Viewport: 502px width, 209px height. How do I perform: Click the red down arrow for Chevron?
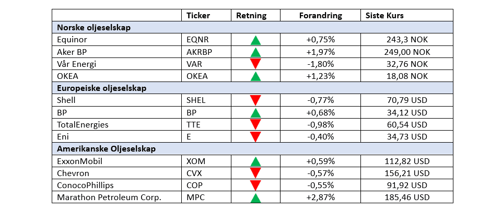[255, 173]
